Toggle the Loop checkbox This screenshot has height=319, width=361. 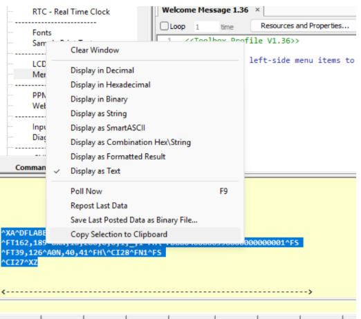pos(165,26)
